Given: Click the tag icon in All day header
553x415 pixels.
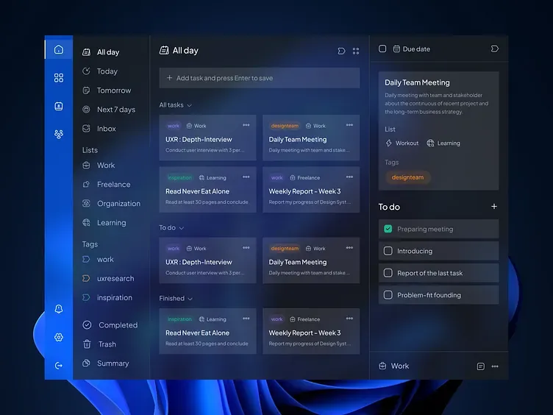Looking at the screenshot, I should click(341, 52).
